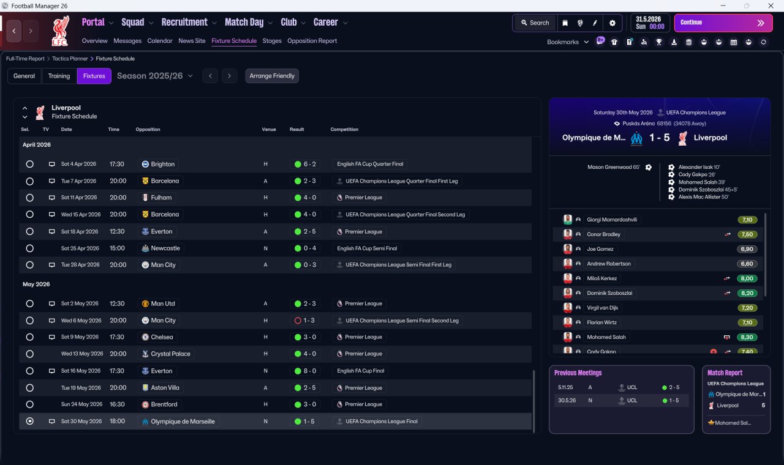This screenshot has width=784, height=465.
Task: Click the TV icon on the Chelsea row
Action: tap(51, 337)
